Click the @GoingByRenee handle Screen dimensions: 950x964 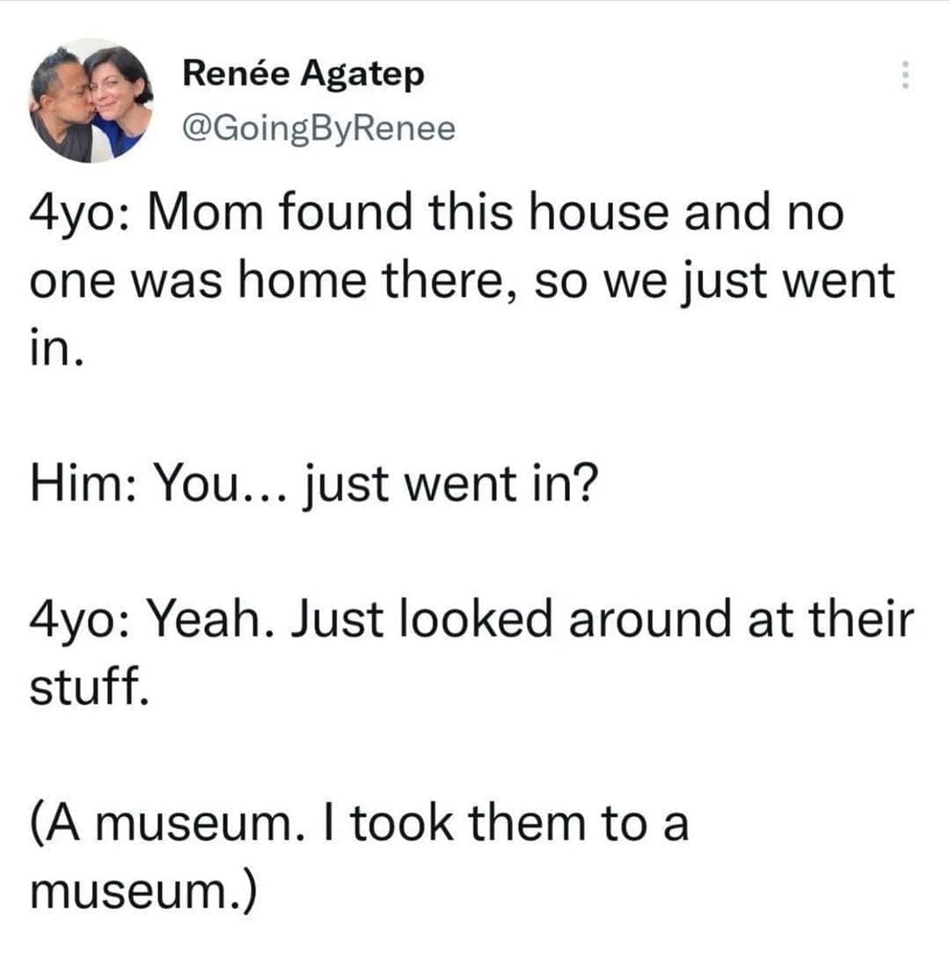(318, 128)
